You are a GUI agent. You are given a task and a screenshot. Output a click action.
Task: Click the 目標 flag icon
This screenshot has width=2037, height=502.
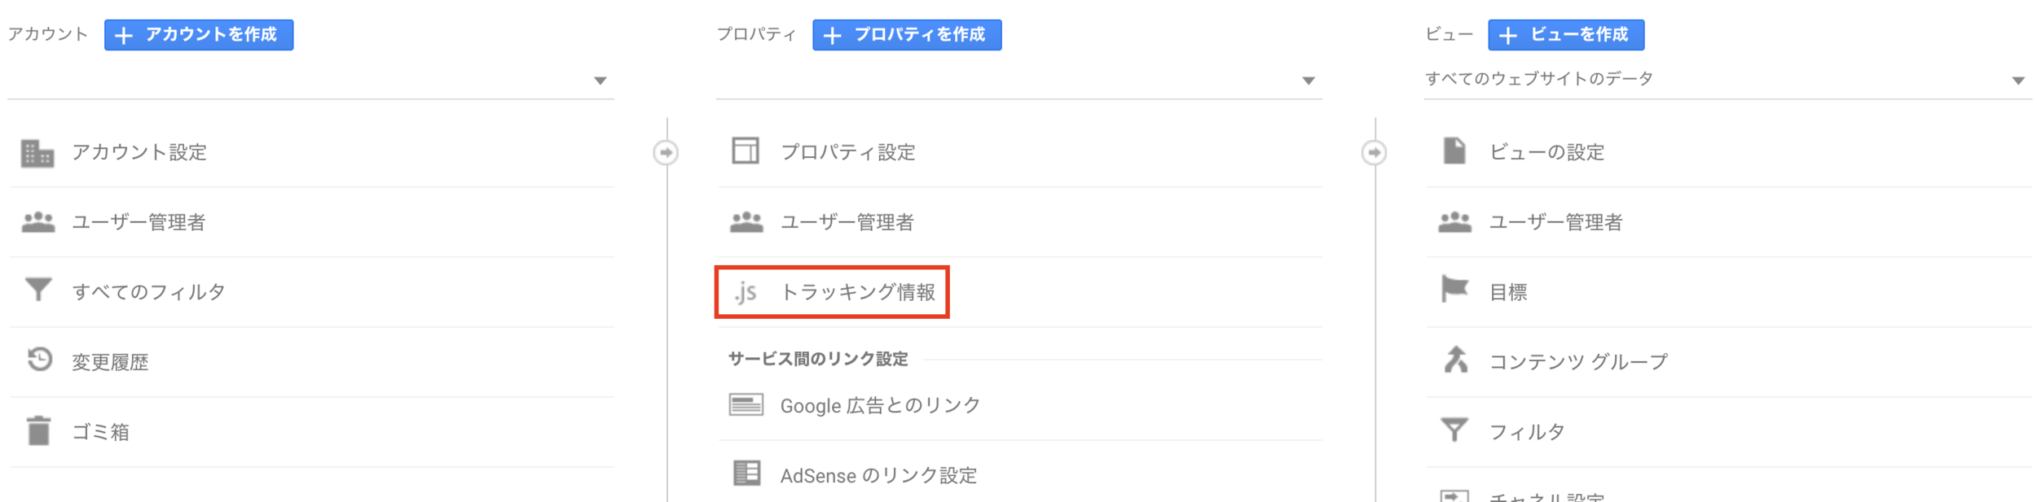coord(1454,290)
